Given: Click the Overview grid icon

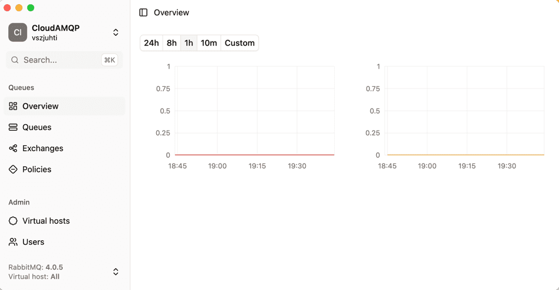Looking at the screenshot, I should coord(13,106).
